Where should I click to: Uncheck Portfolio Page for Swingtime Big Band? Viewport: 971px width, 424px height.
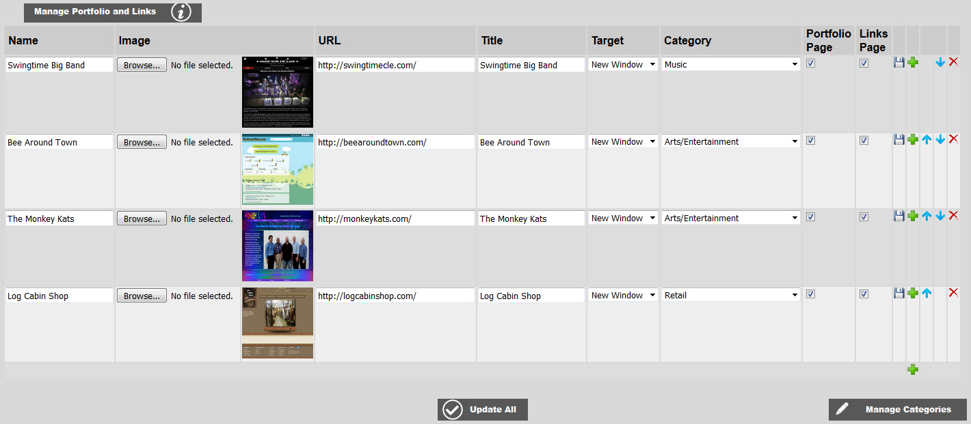pos(810,63)
